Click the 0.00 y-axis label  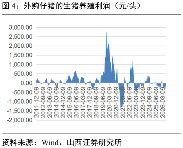(x=26, y=83)
